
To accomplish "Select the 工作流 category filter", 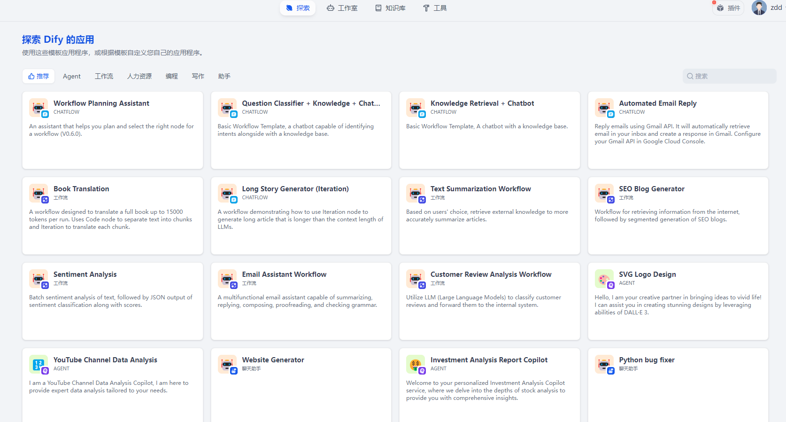I will 104,76.
